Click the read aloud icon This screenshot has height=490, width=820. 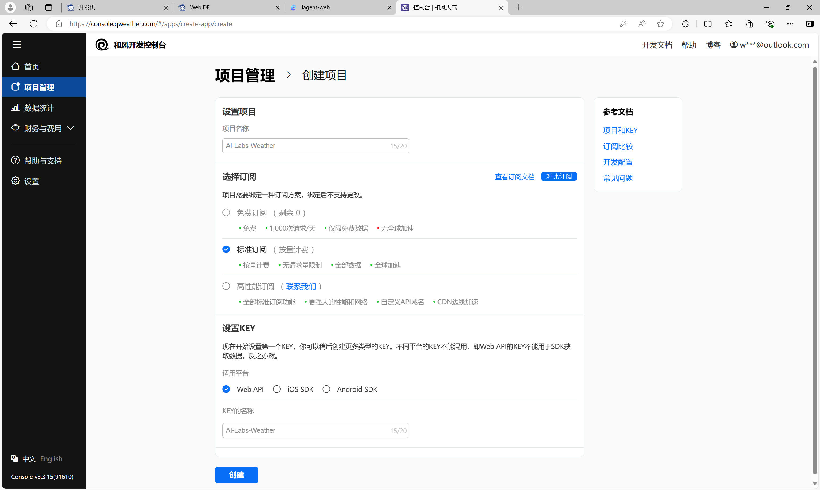(x=642, y=24)
